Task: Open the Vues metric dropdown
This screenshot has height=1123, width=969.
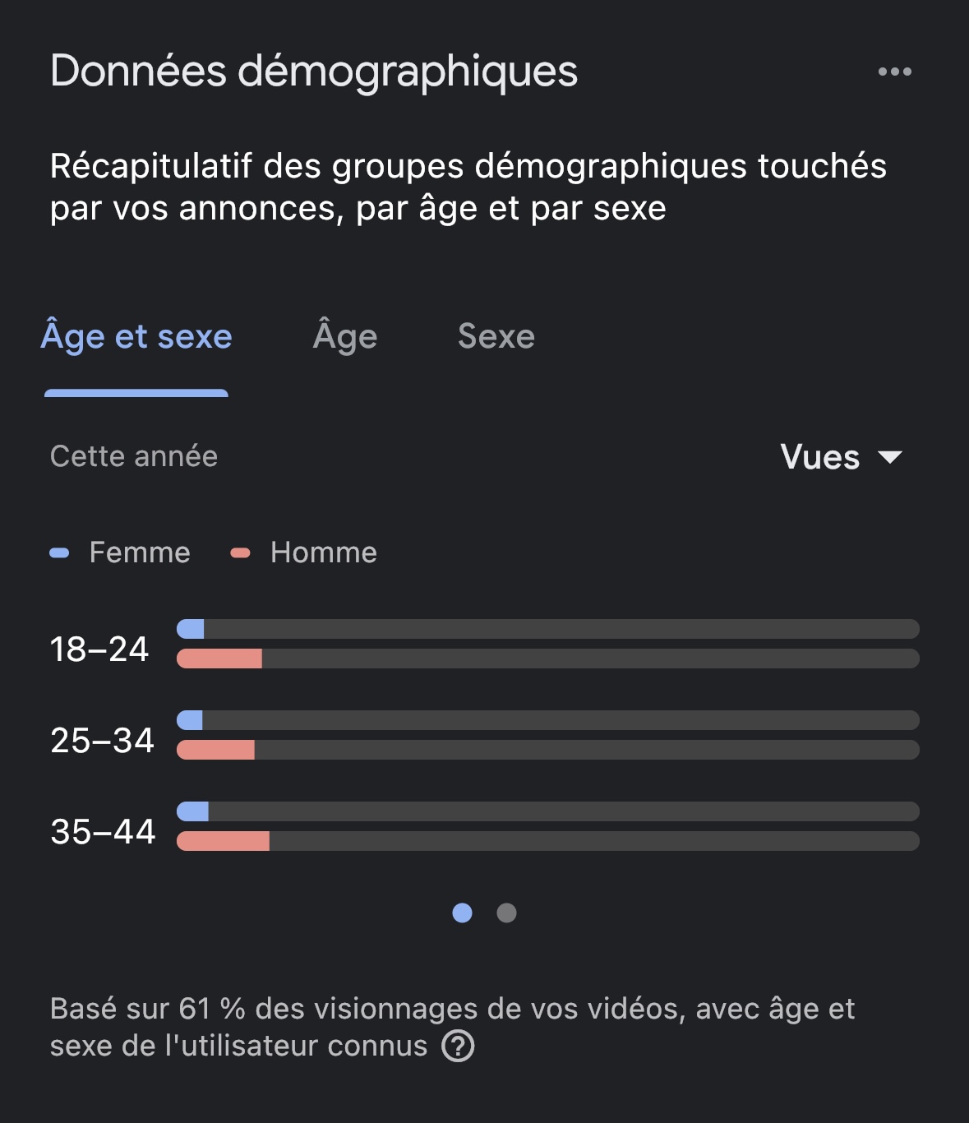Action: pyautogui.click(x=841, y=457)
